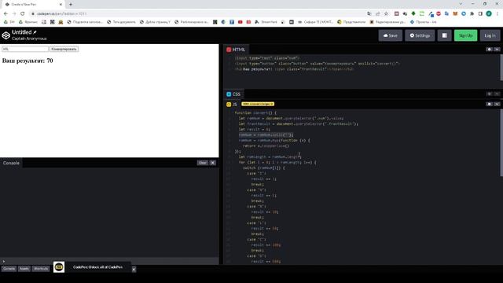Click the Save button
This screenshot has height=283, width=503.
[x=390, y=35]
